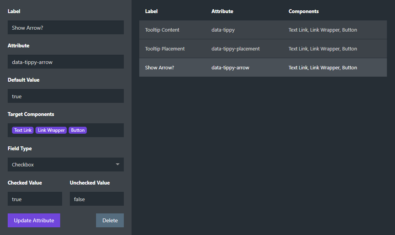Click the Components column header

(304, 11)
